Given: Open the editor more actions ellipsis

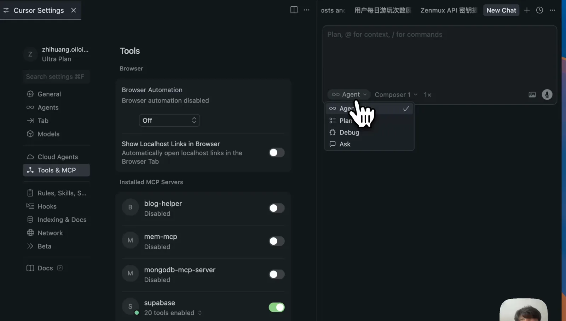Looking at the screenshot, I should pos(307,10).
